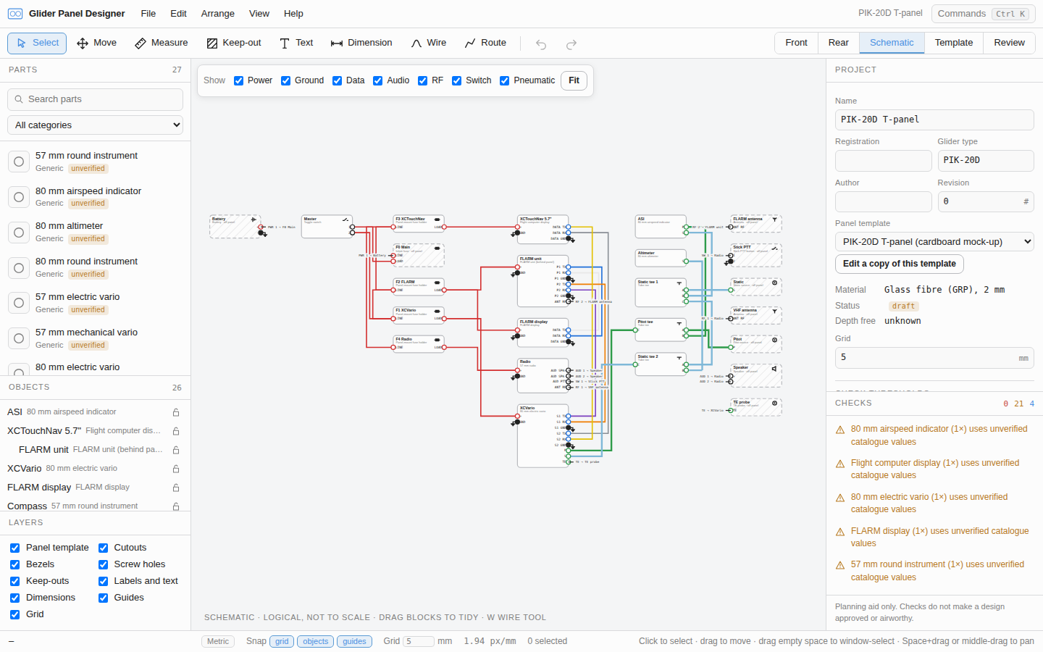Open the File menu
This screenshot has height=652, width=1043.
point(148,14)
